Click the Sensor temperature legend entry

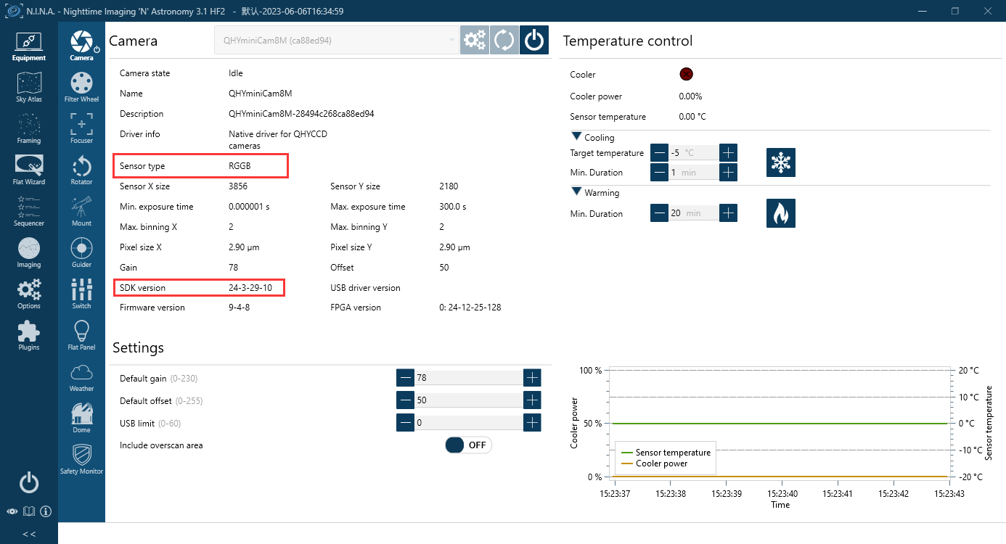(x=665, y=453)
